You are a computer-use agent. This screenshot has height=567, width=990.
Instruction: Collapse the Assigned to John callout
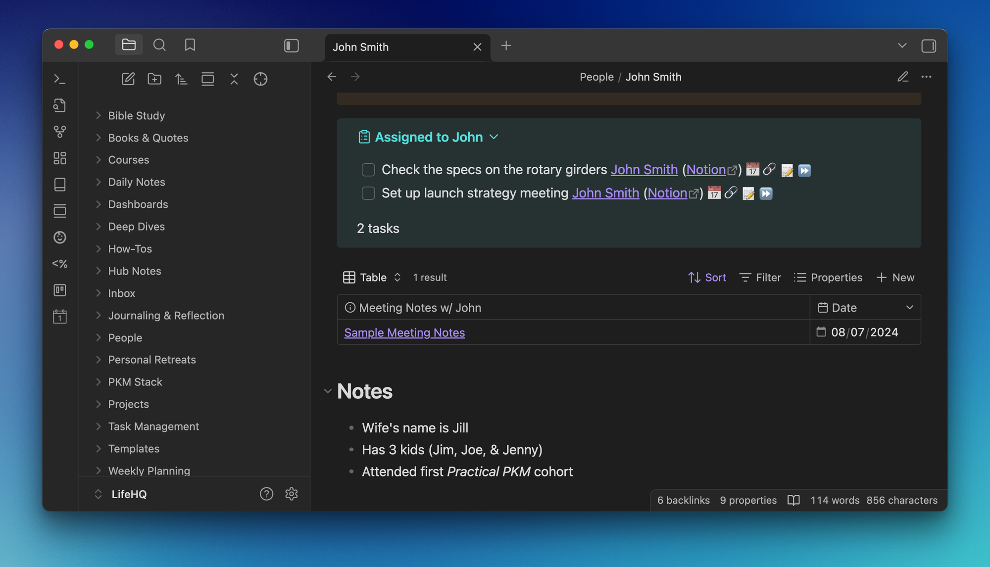click(494, 137)
